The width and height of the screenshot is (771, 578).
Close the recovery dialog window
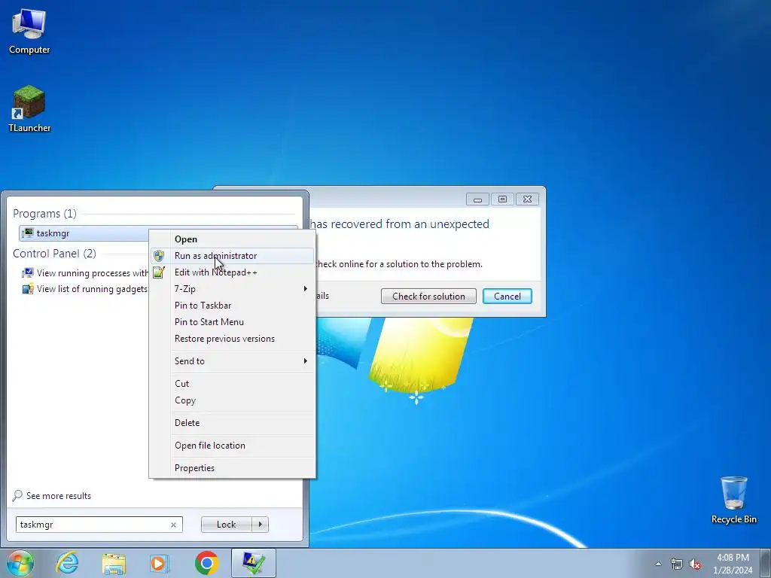pyautogui.click(x=527, y=199)
